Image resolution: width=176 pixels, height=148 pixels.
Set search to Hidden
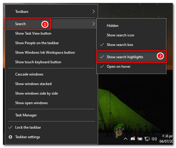point(131,26)
